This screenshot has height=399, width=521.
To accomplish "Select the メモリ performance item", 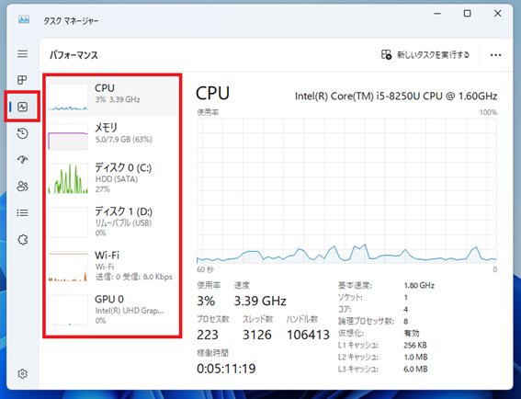I will (x=112, y=136).
